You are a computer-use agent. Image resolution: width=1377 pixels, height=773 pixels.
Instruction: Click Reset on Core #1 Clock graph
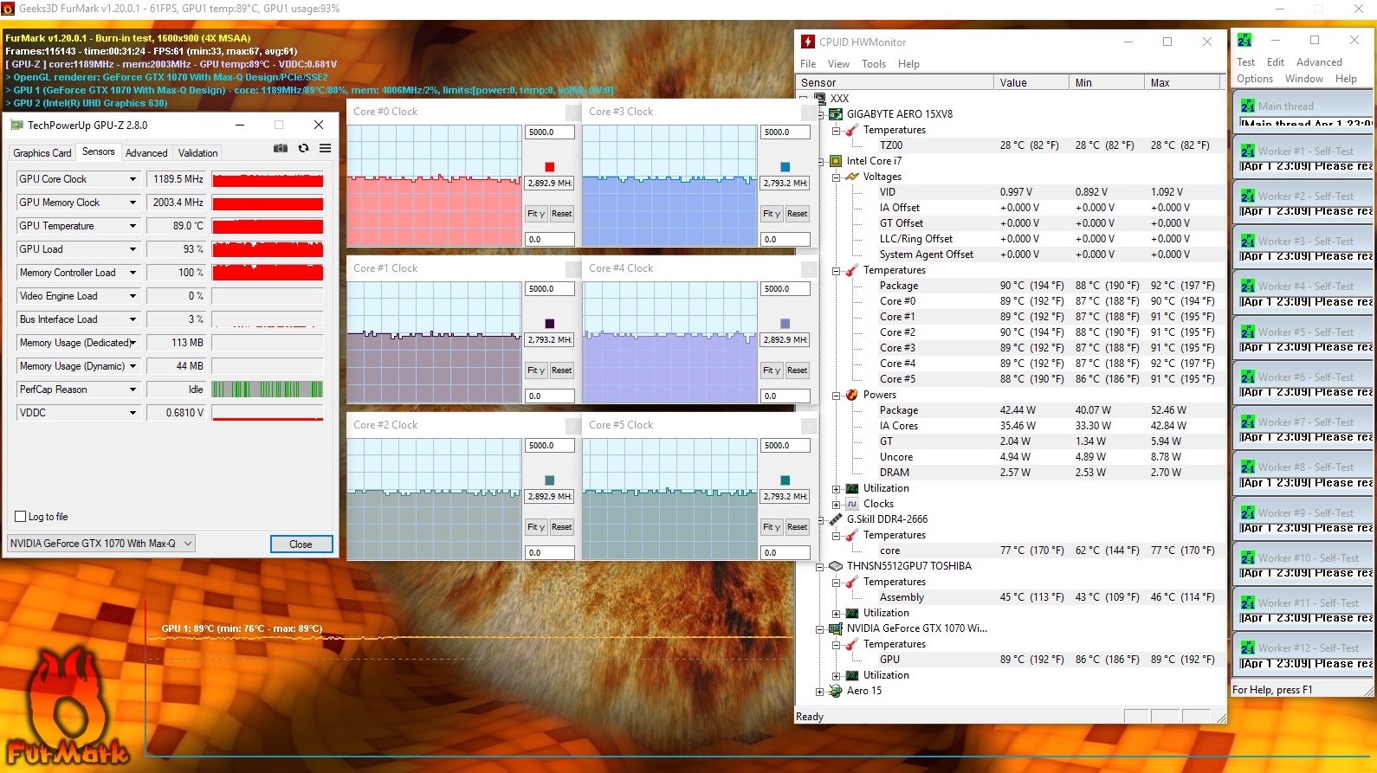point(562,370)
